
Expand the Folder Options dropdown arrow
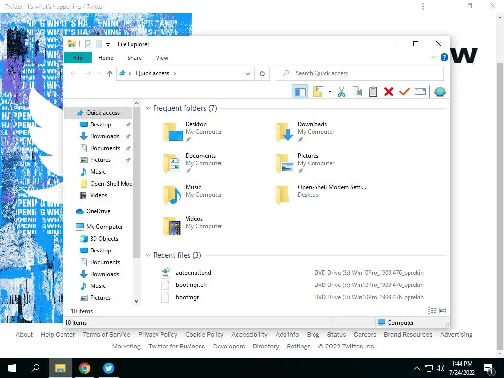[330, 92]
